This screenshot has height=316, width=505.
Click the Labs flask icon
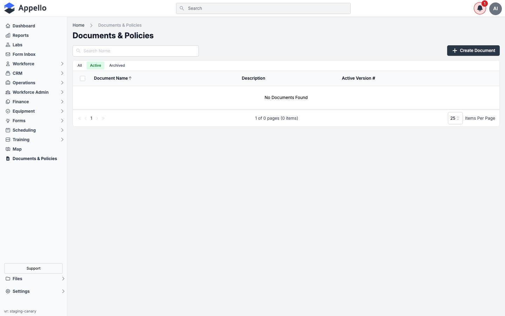(x=8, y=45)
